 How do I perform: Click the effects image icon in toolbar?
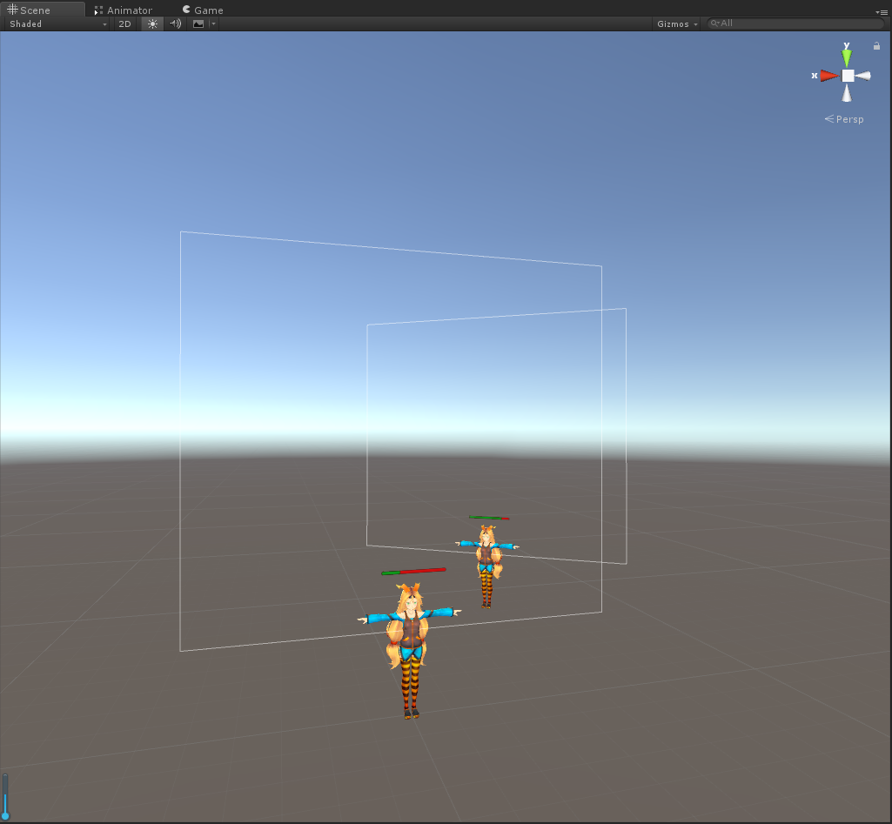(x=198, y=23)
